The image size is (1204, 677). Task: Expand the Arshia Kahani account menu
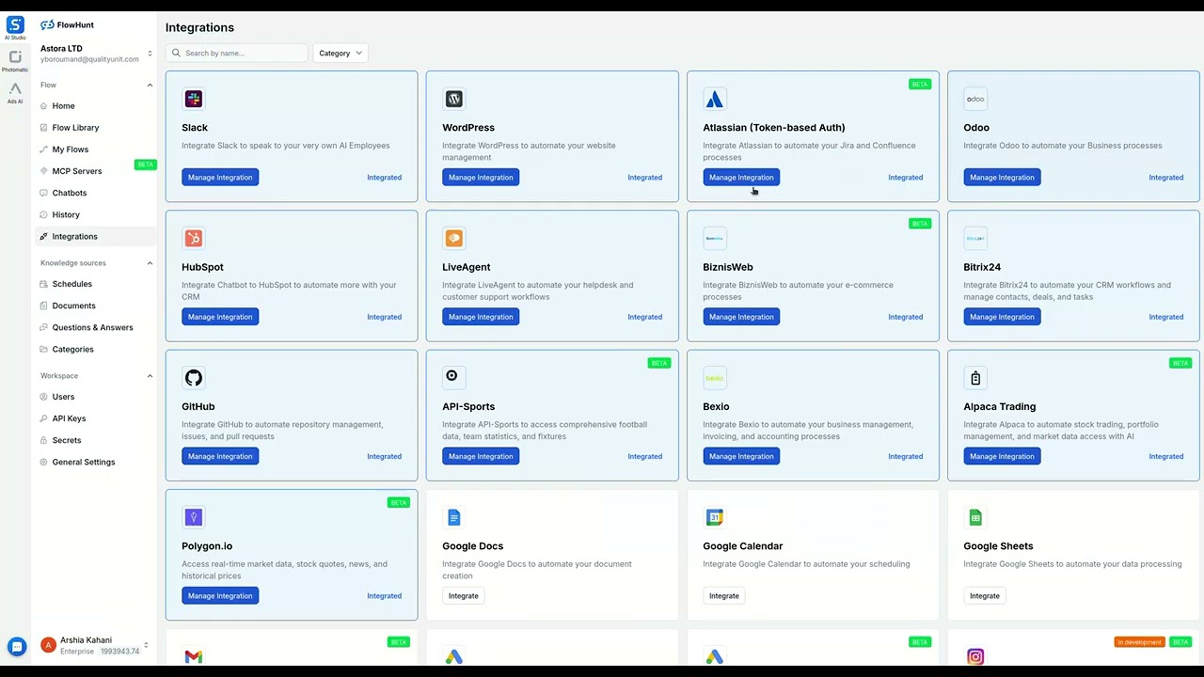point(146,645)
